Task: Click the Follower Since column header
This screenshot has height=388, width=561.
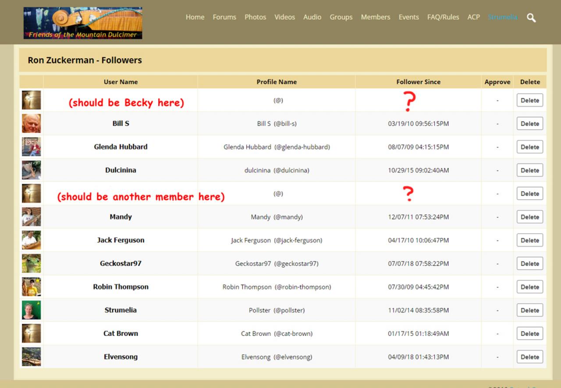Action: 419,82
